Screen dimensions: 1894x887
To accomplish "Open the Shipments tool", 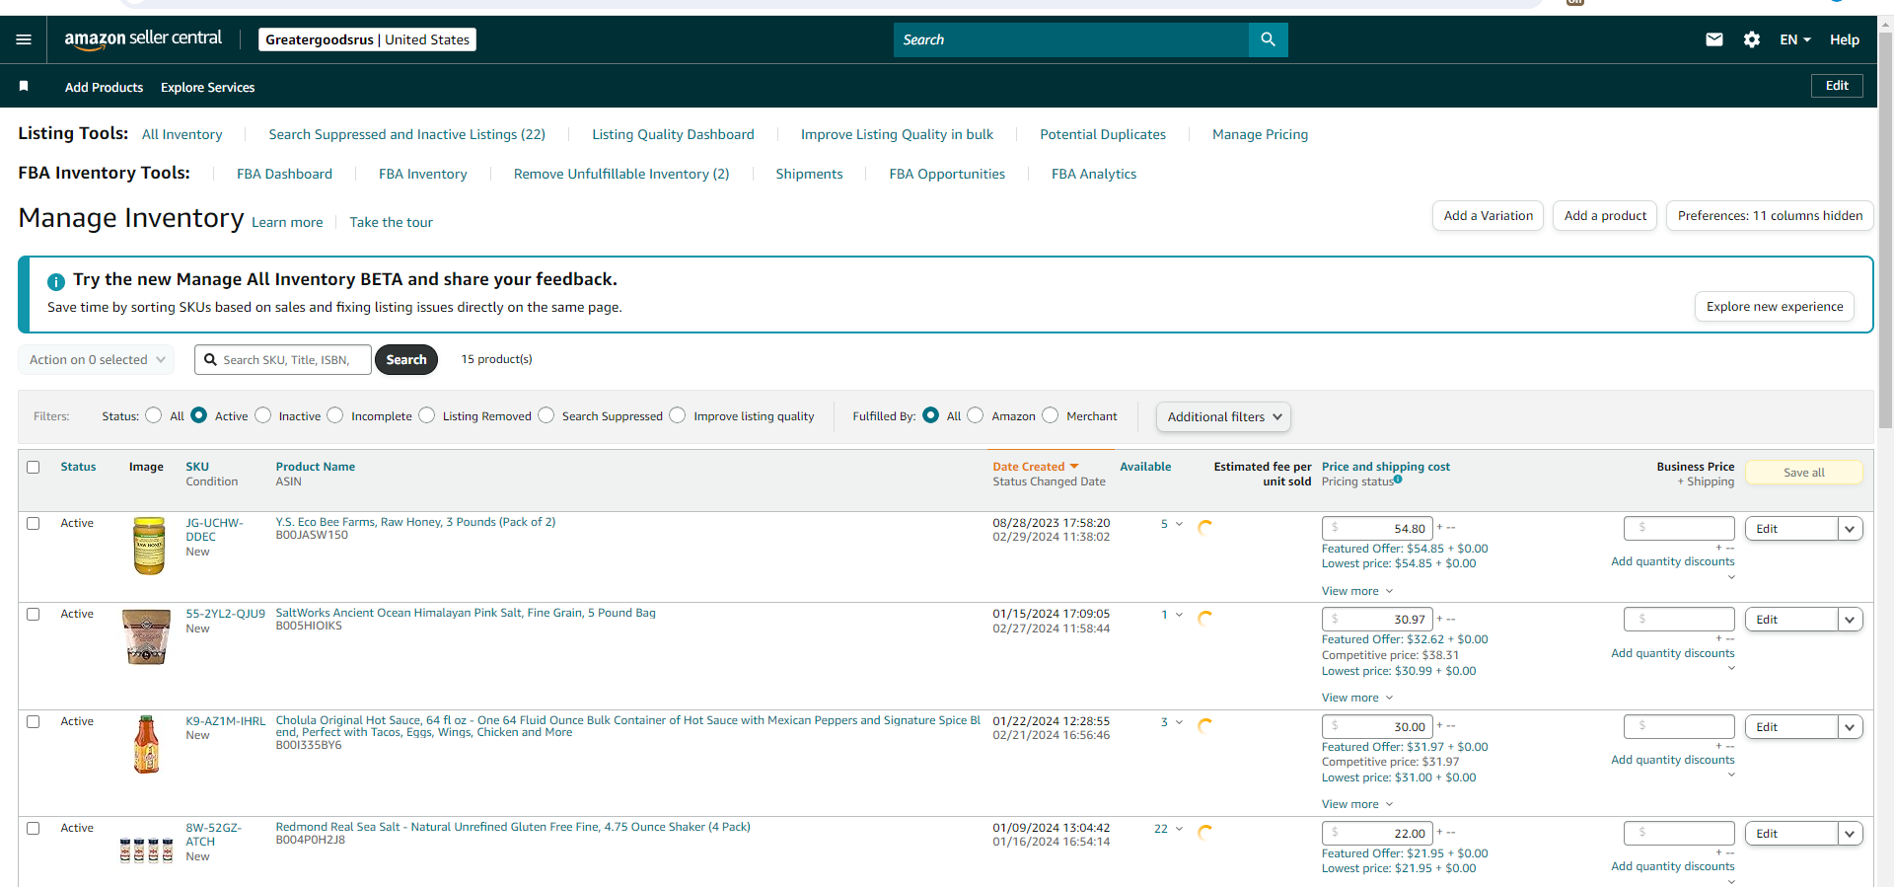I will point(809,174).
